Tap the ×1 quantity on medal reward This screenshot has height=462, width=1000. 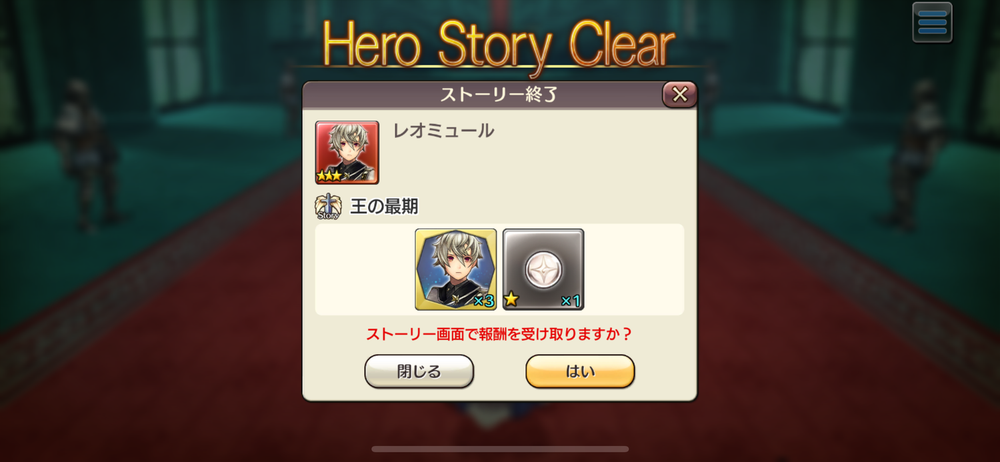[571, 301]
